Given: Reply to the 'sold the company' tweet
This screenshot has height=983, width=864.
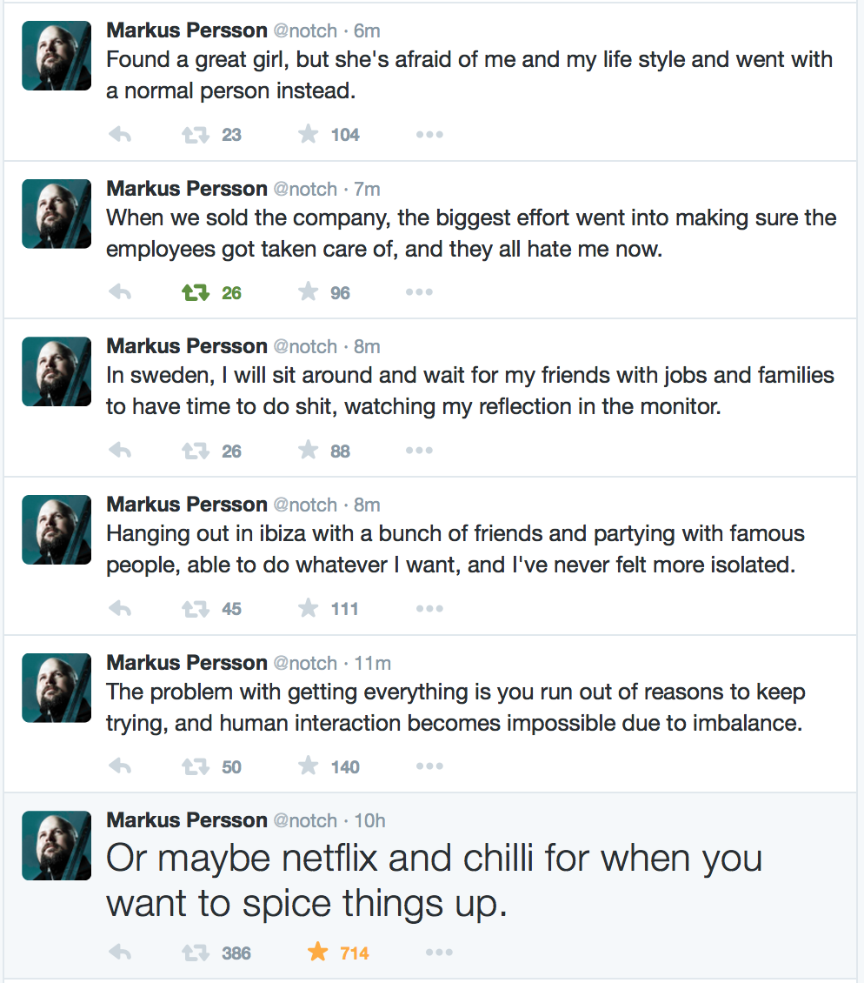Looking at the screenshot, I should [120, 293].
